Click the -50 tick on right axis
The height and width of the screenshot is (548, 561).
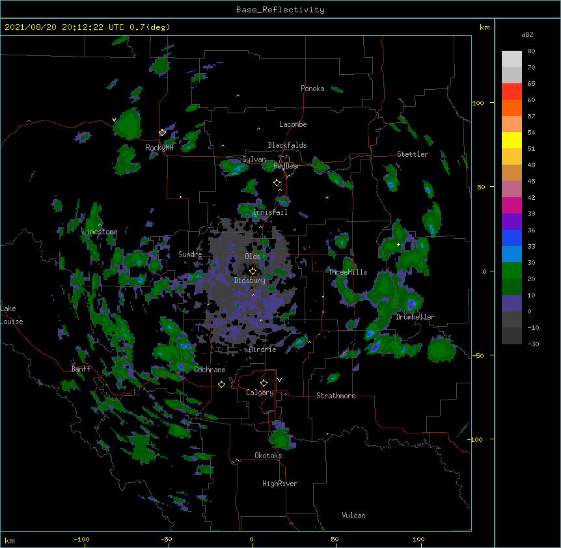[477, 355]
